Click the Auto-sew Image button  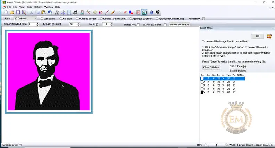click(x=180, y=25)
